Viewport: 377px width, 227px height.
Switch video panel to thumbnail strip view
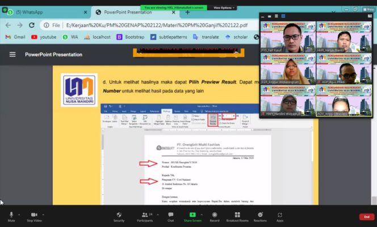(x=270, y=16)
